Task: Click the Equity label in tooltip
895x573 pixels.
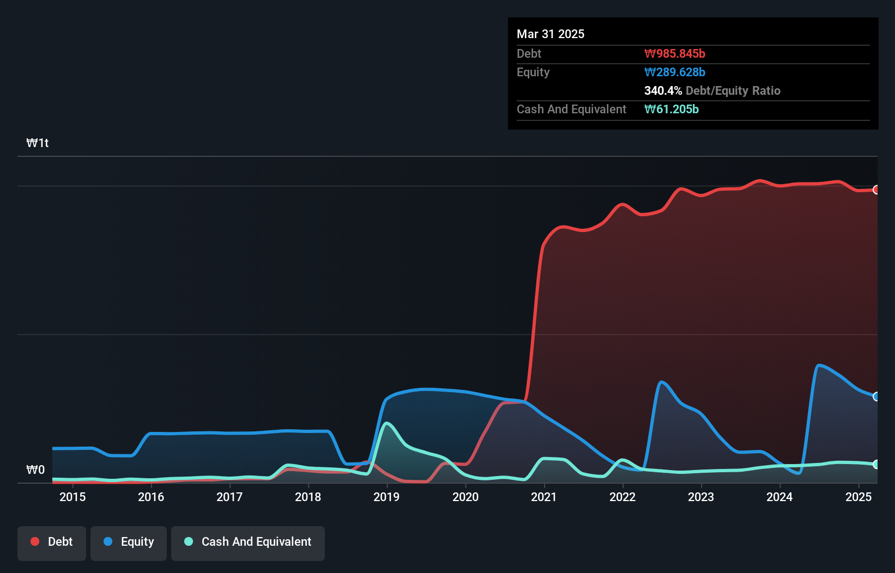Action: pos(533,72)
